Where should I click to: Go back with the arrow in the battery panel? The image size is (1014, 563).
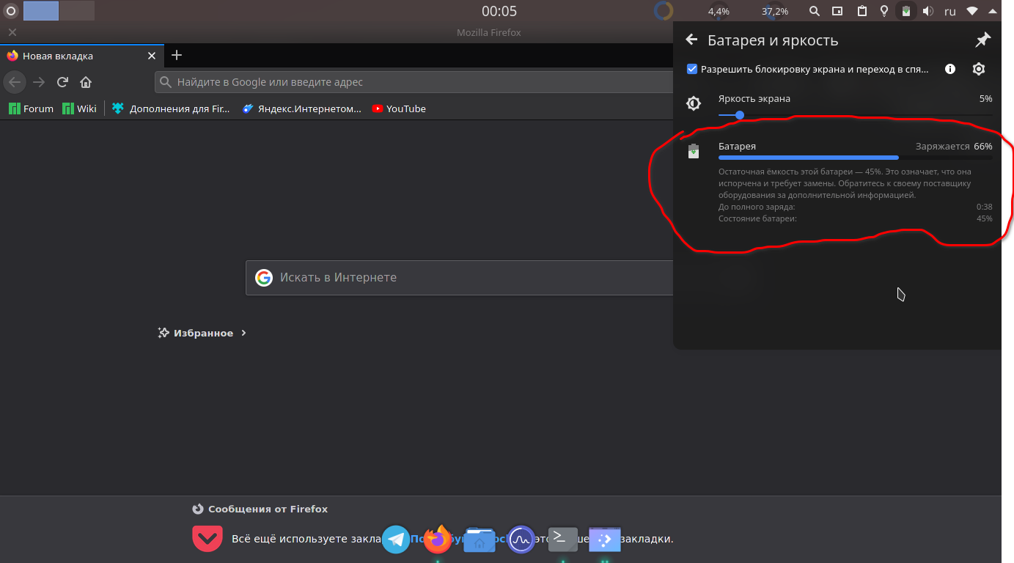tap(691, 40)
